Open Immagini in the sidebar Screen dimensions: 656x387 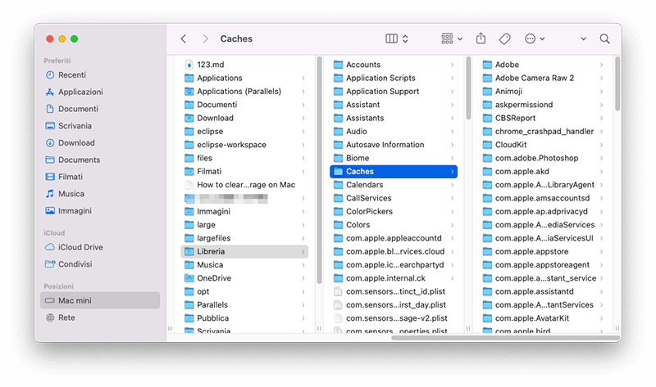(100, 211)
